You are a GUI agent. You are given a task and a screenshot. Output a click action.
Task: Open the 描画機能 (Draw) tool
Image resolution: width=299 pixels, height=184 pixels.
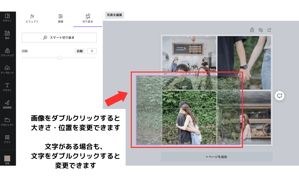click(x=7, y=104)
